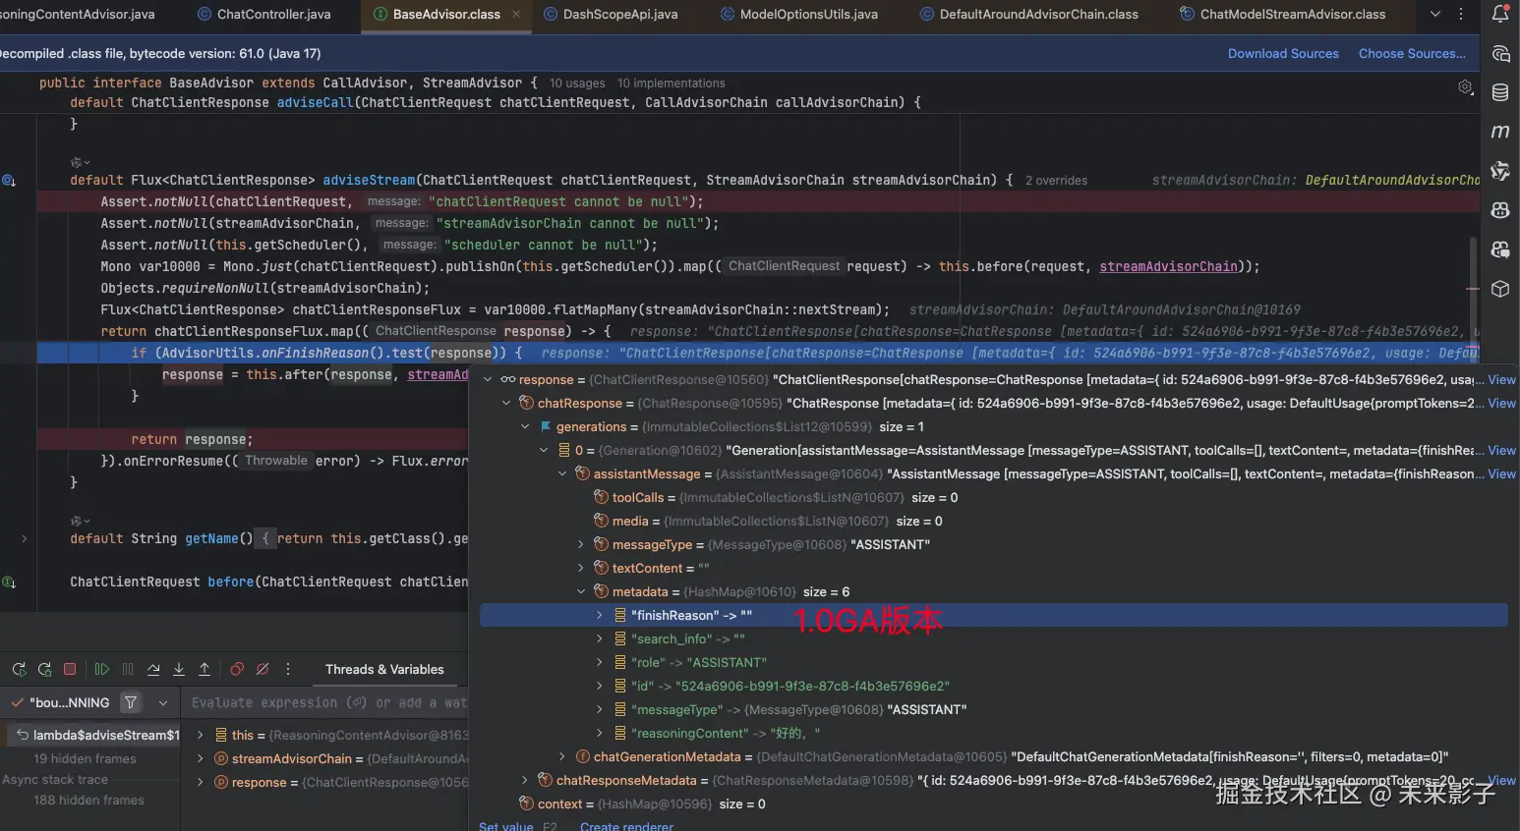The image size is (1520, 831).
Task: Switch to the DefaultAroundAdvisorChain.class tab
Action: [1029, 14]
